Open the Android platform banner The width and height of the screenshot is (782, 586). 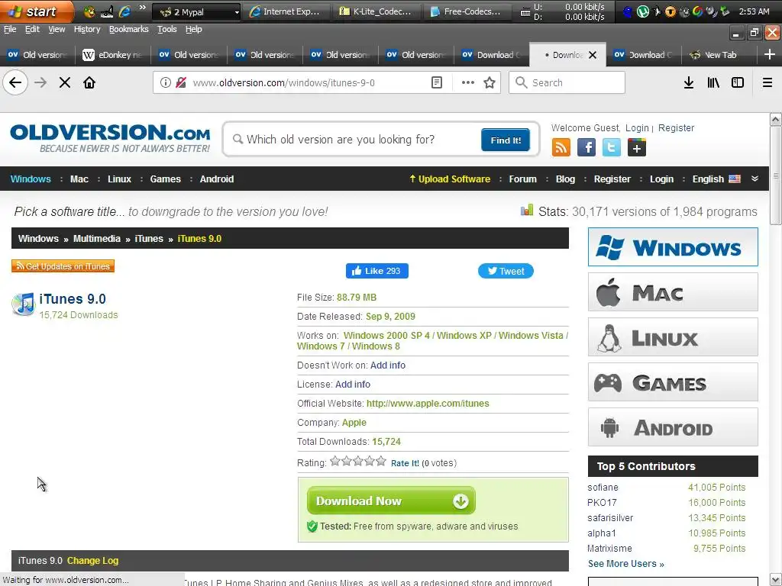pos(673,427)
